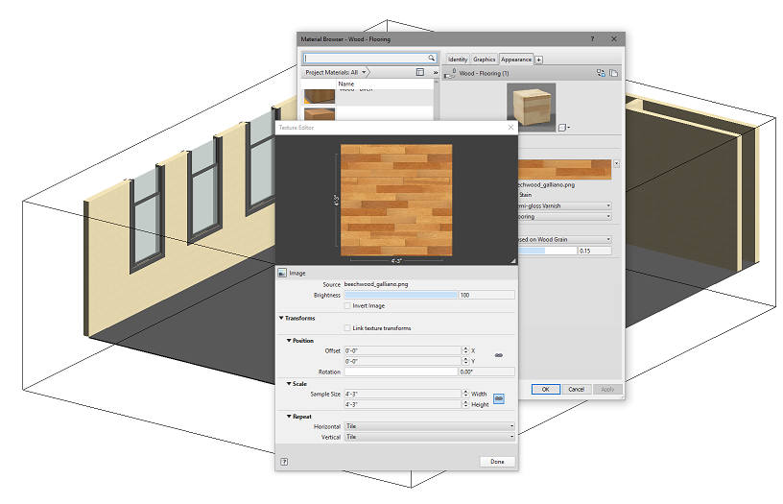
Task: Click the Sample Size Height input field
Action: pyautogui.click(x=402, y=404)
